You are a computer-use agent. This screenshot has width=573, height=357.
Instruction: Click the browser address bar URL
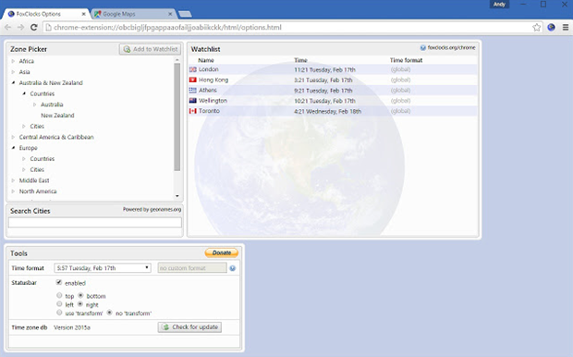[167, 28]
